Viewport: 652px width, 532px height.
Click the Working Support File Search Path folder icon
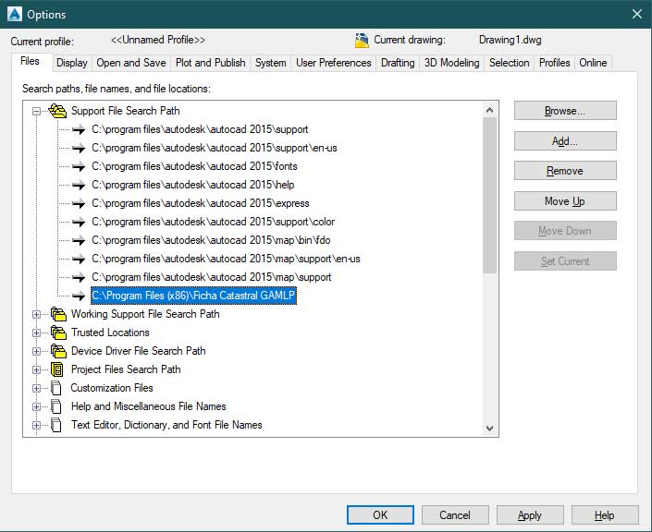click(58, 314)
